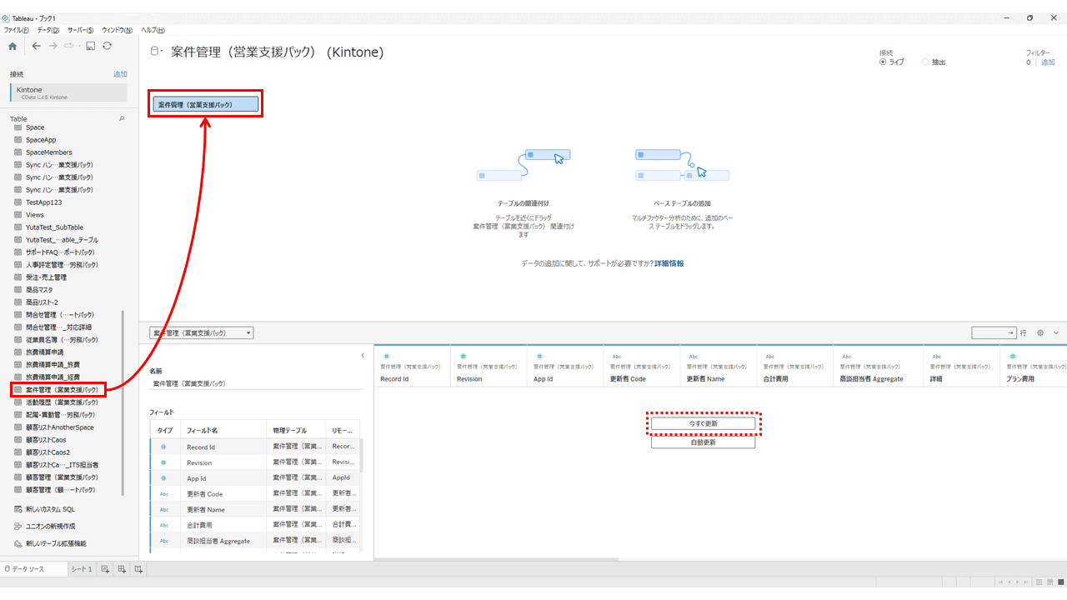
Task: Click the table icon next to 商品マスタ
Action: 18,290
